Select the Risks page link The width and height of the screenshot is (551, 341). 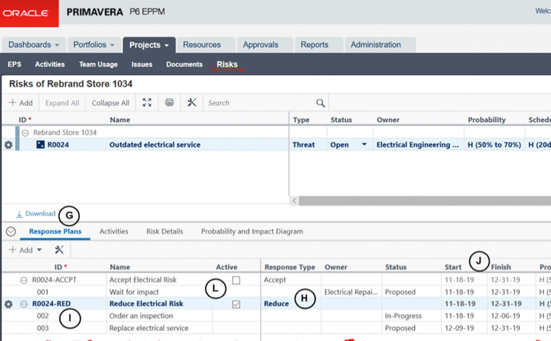click(227, 64)
